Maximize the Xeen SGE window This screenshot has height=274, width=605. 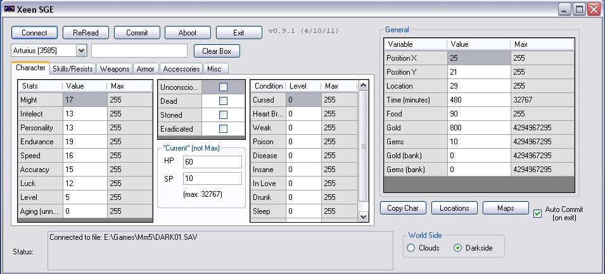click(579, 9)
